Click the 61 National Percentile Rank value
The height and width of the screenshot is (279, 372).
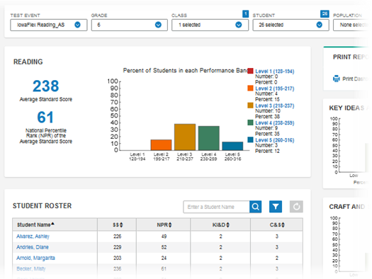pos(45,117)
